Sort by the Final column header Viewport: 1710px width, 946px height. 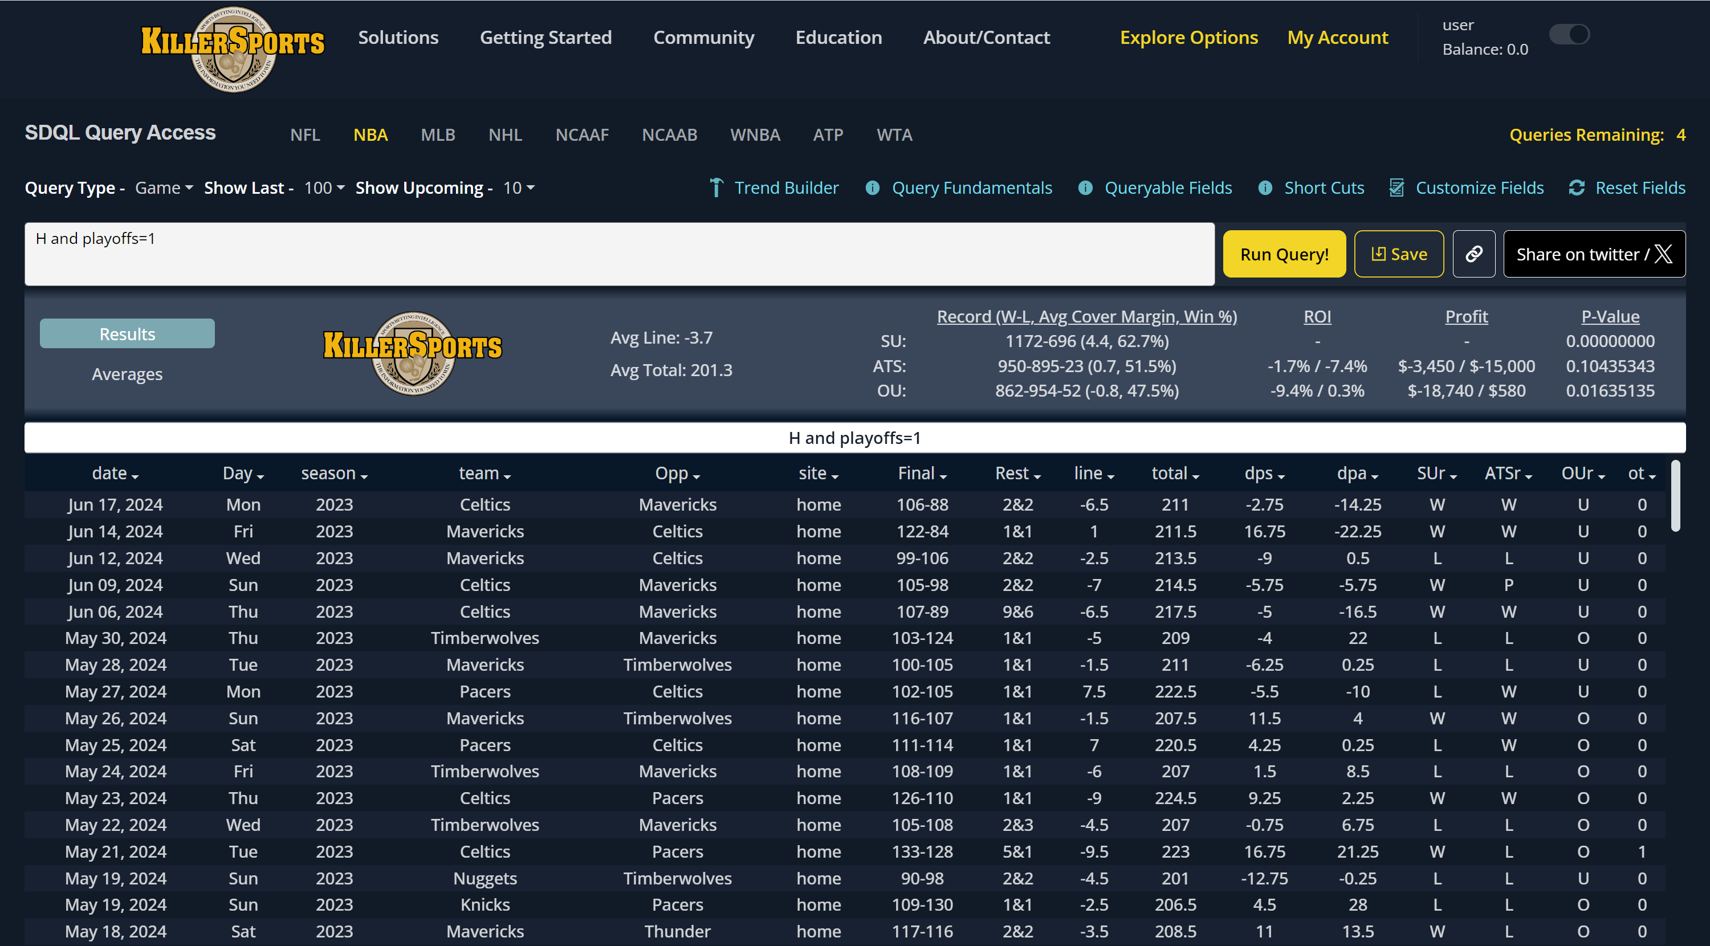coord(922,474)
